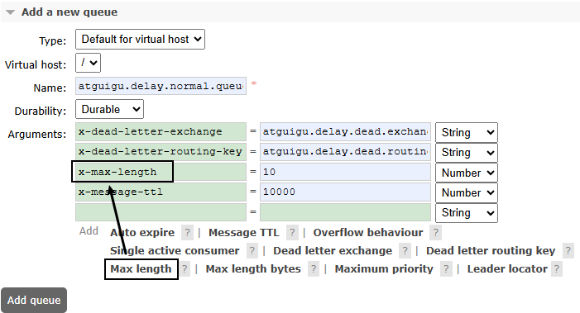Open help icon next to Dead letter exchange
Screen dimensions: 580x313
click(x=405, y=251)
